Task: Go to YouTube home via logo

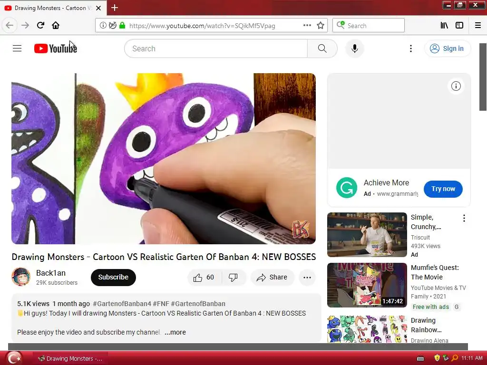Action: (x=56, y=48)
